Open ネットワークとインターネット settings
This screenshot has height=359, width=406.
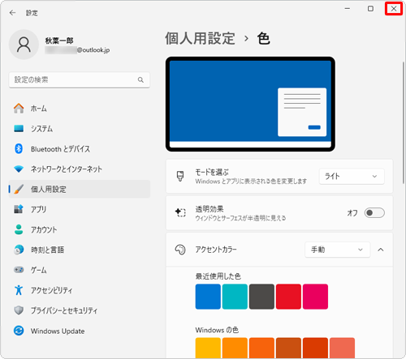[x=80, y=169]
